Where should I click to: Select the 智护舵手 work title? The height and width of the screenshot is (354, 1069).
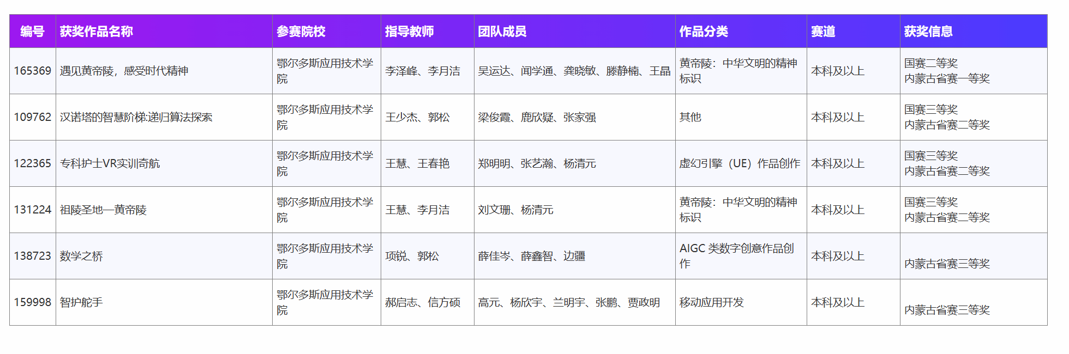81,302
